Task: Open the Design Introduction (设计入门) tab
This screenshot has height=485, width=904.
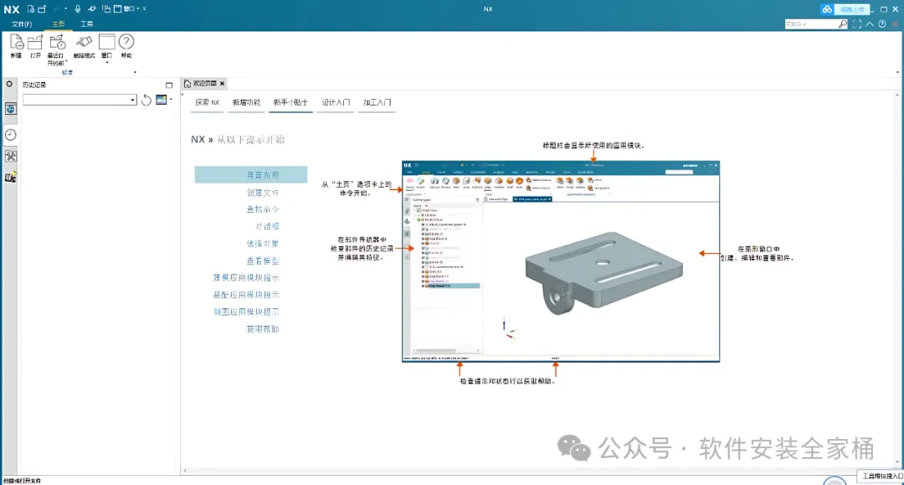Action: pos(336,103)
